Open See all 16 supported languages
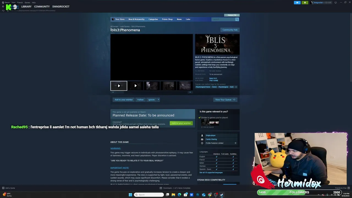Viewport: 352px width, 198px height. pos(211,173)
